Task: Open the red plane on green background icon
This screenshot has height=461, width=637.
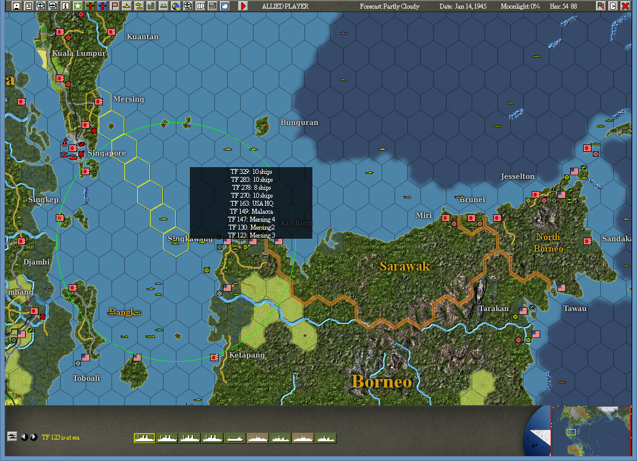Action: [x=90, y=6]
